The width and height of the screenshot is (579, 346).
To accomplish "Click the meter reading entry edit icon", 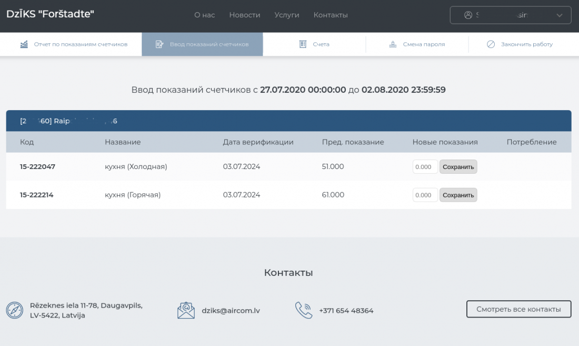I will coord(159,44).
